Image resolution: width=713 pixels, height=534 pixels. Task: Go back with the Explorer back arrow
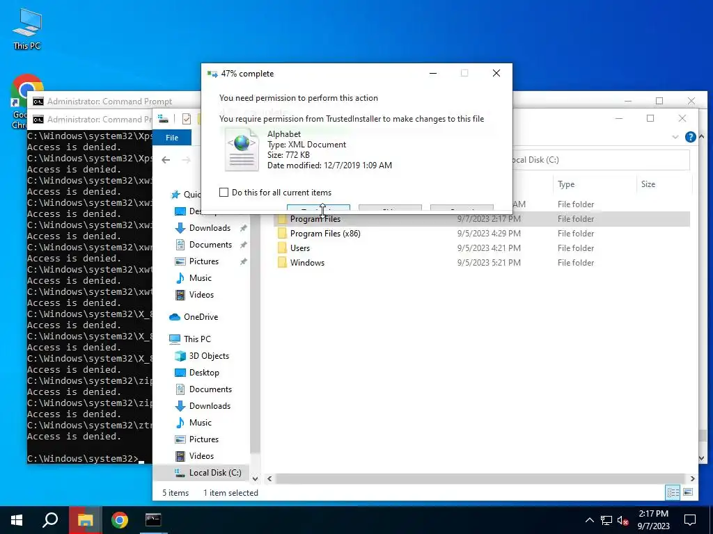(166, 160)
